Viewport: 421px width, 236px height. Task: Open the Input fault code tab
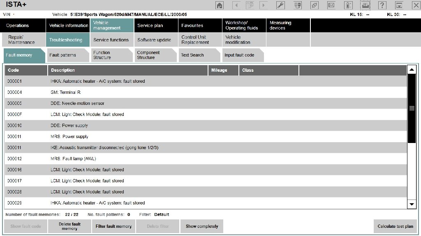243,55
